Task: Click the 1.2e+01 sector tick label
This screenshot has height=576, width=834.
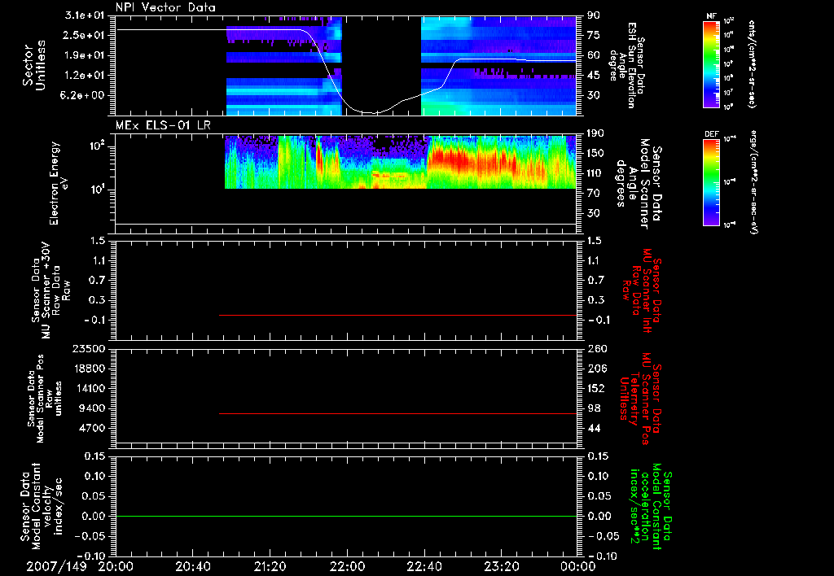Action: coord(85,76)
